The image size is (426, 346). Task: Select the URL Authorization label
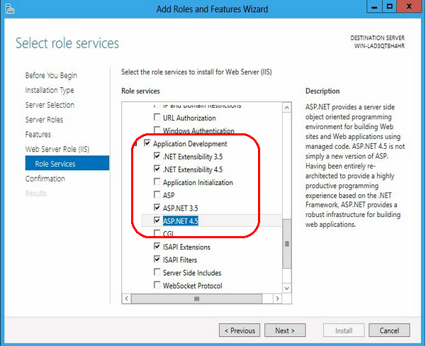tap(189, 118)
